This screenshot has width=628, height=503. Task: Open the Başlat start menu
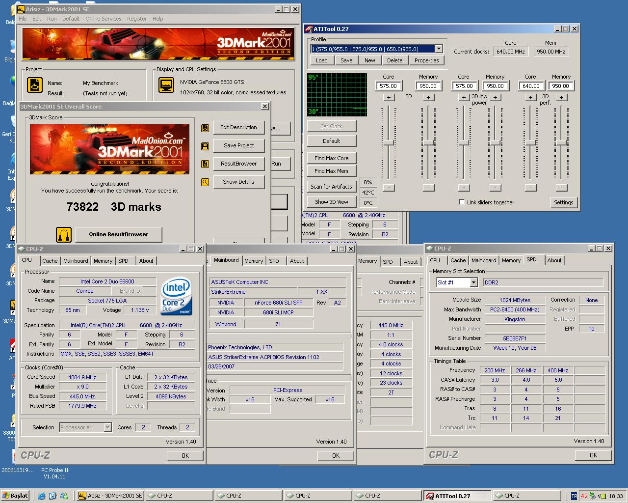pos(15,496)
